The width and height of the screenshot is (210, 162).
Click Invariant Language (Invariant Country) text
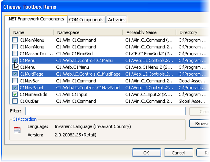[93, 126]
